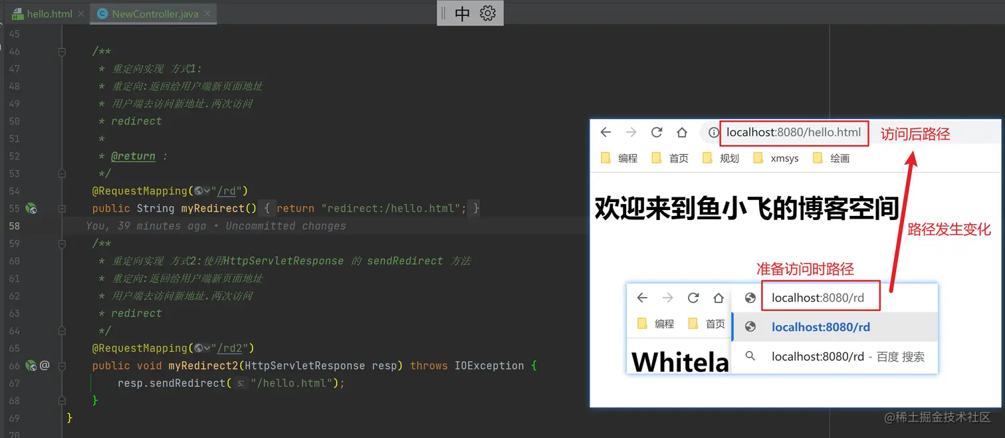
Task: Open the 绘画 bookmark folder
Action: [831, 158]
